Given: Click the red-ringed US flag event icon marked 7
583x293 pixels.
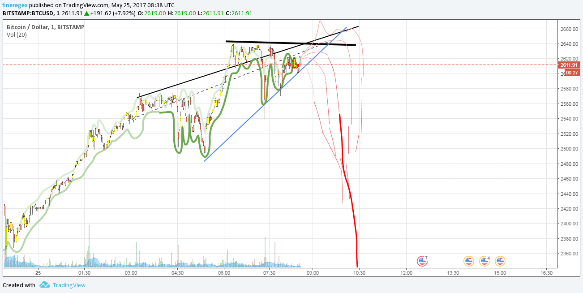Looking at the screenshot, I should [x=422, y=261].
